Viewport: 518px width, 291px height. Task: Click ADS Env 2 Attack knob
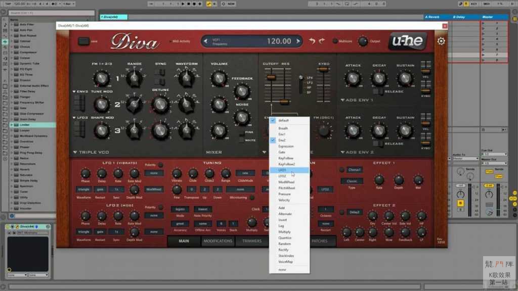[x=353, y=131]
